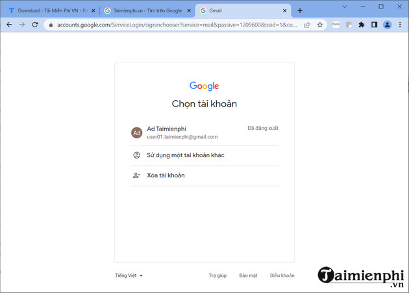The width and height of the screenshot is (409, 293).
Task: Click the address bar URL
Action: [177, 25]
